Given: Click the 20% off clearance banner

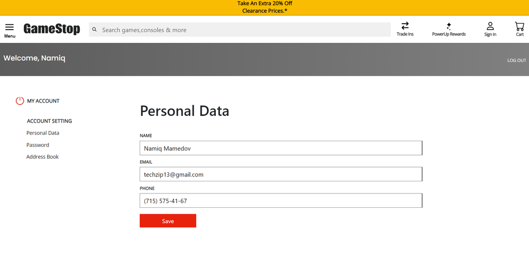Looking at the screenshot, I should click(x=264, y=7).
